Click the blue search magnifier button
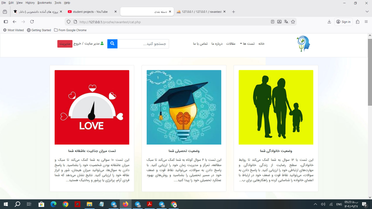Image resolution: width=372 pixels, height=209 pixels. point(112,44)
